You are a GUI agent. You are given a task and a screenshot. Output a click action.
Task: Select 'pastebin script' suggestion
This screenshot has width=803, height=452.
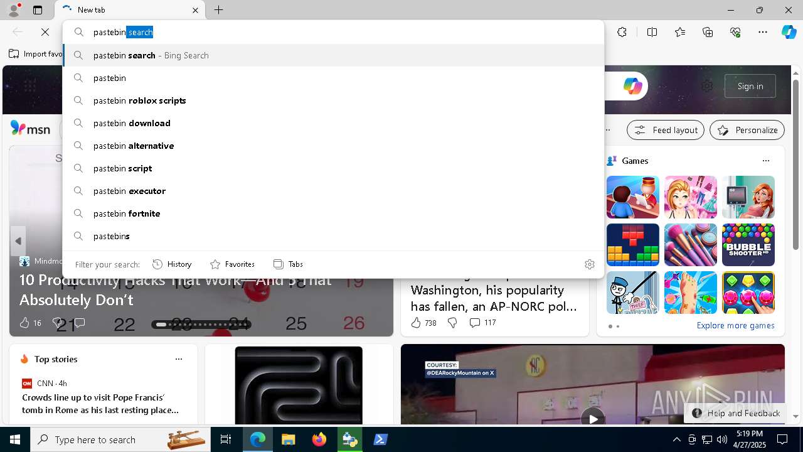coord(333,168)
